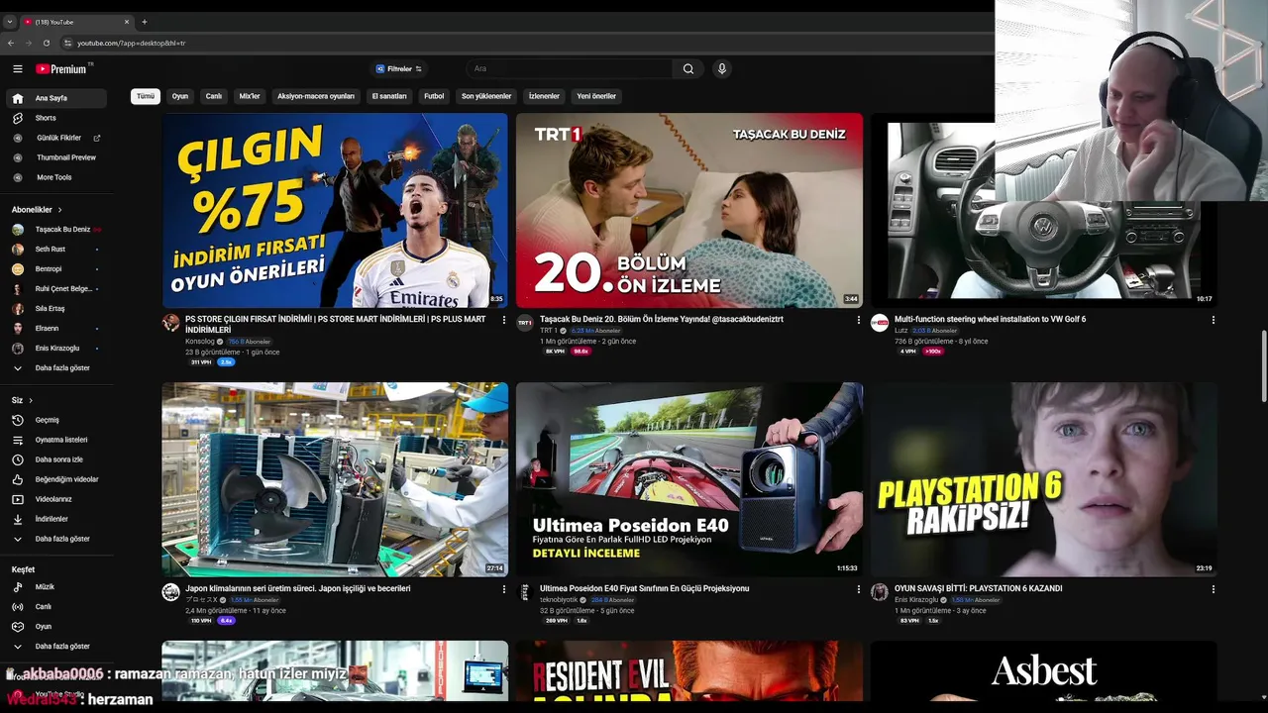Open Oynatma listeleri playlists

[x=57, y=440]
